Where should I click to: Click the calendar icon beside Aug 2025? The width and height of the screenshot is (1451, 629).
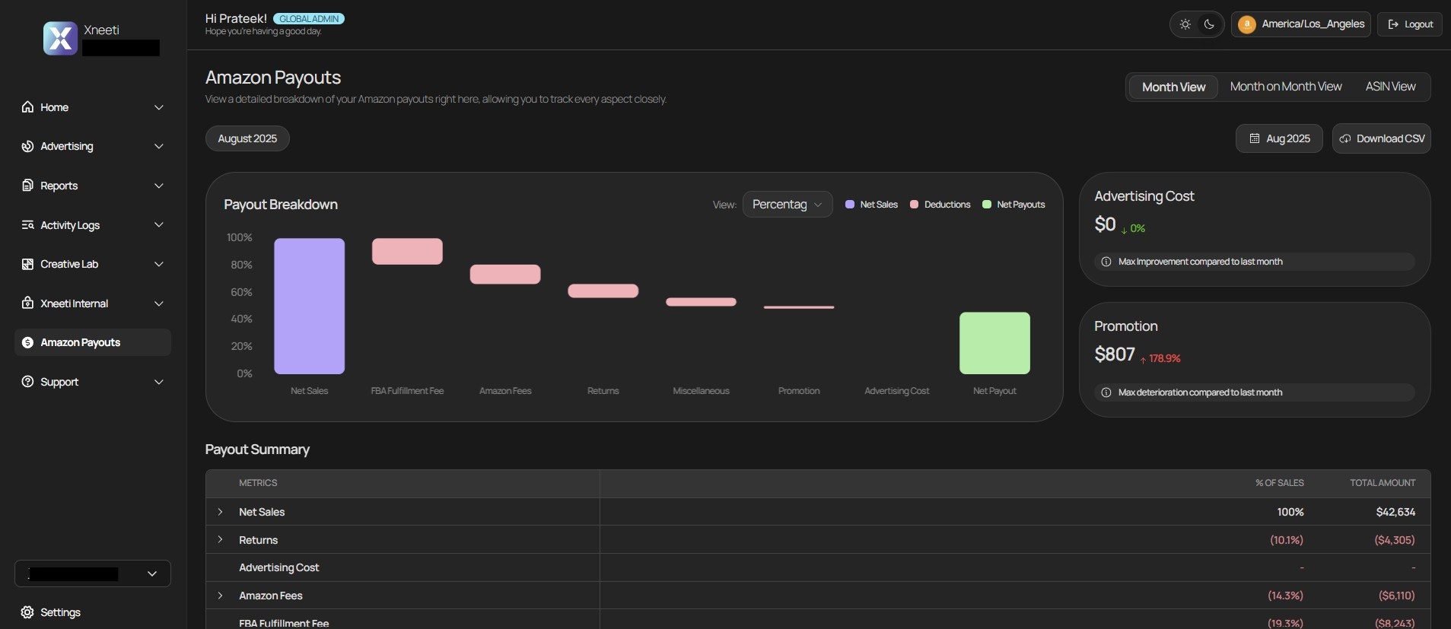[1255, 138]
